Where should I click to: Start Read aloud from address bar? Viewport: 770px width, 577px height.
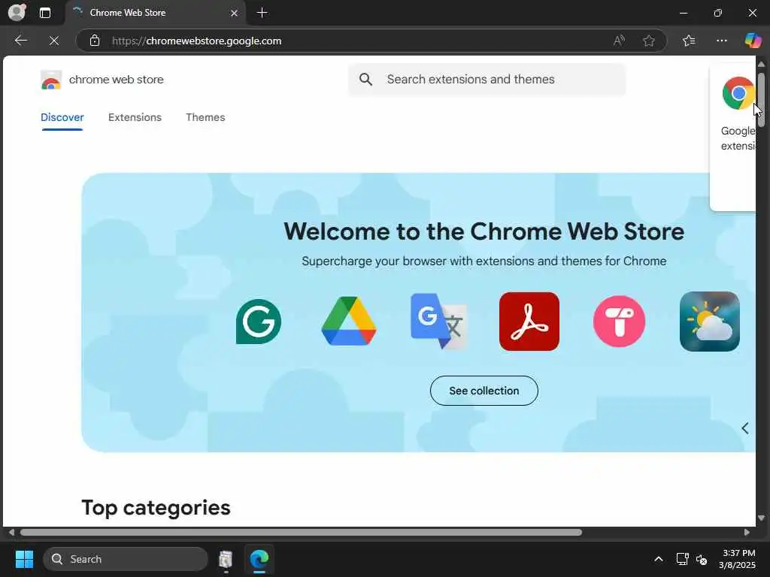coord(620,41)
